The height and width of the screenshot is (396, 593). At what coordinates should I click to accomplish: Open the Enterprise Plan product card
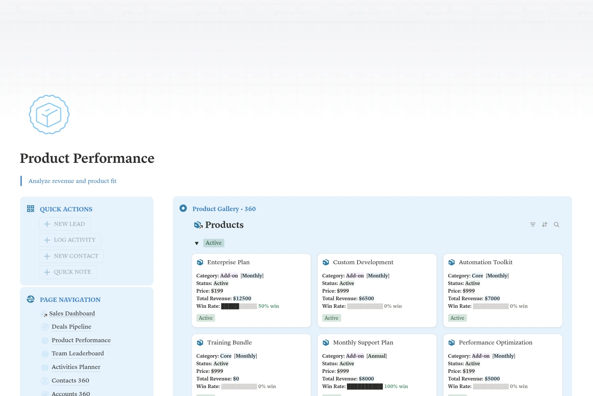click(228, 262)
